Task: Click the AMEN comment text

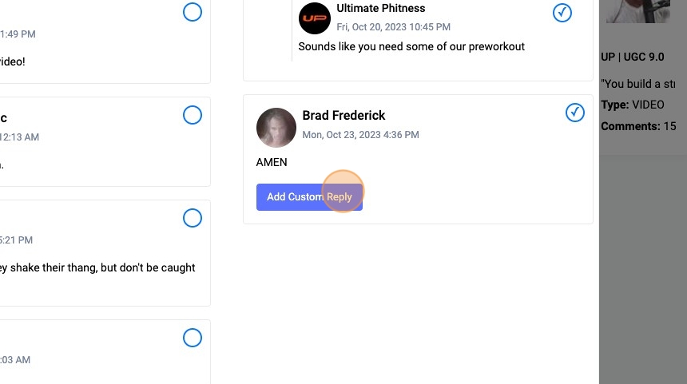Action: click(272, 162)
